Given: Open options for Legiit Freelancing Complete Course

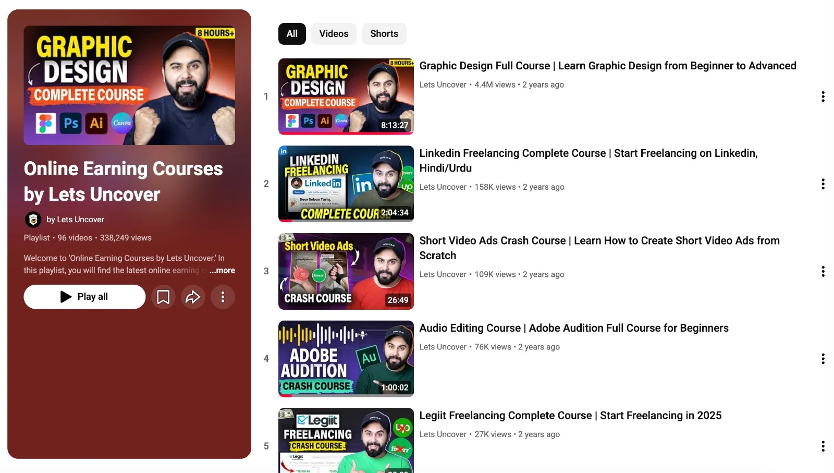Looking at the screenshot, I should pyautogui.click(x=823, y=446).
